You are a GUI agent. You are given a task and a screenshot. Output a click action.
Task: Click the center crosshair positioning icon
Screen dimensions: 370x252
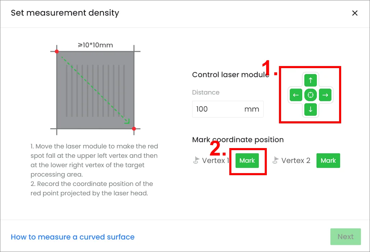click(x=310, y=95)
